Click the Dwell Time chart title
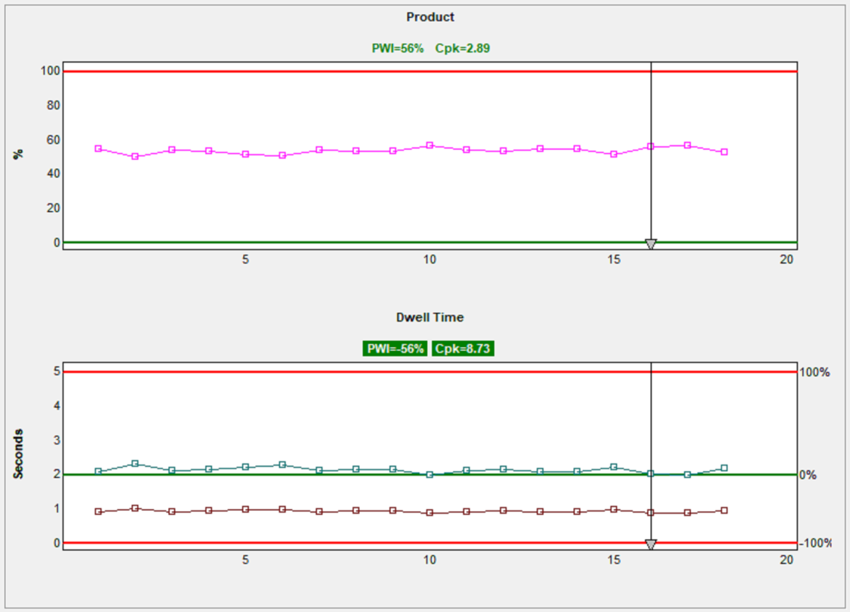The height and width of the screenshot is (612, 850). click(430, 318)
